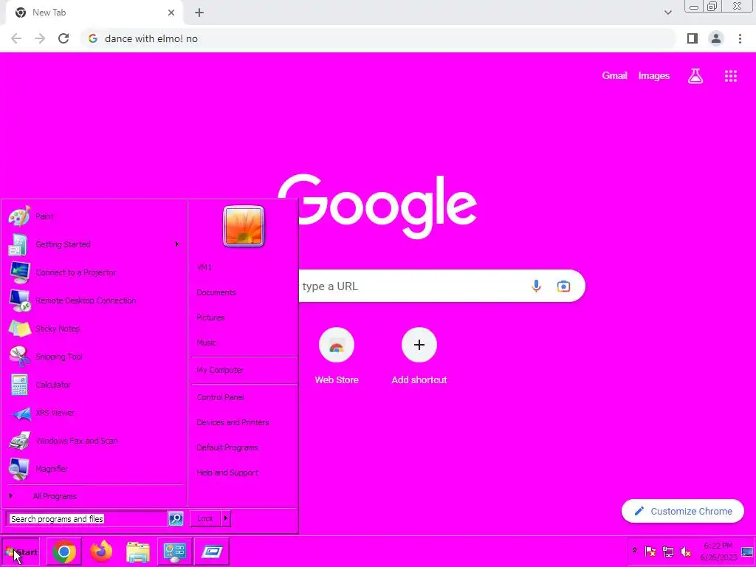Click the Start menu search magnifier button

[176, 518]
